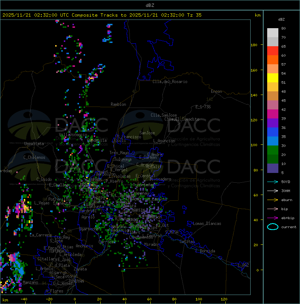Click the 'L_Vegas' map label
Image resolution: width=300 pixels, height=304 pixels.
point(42,203)
